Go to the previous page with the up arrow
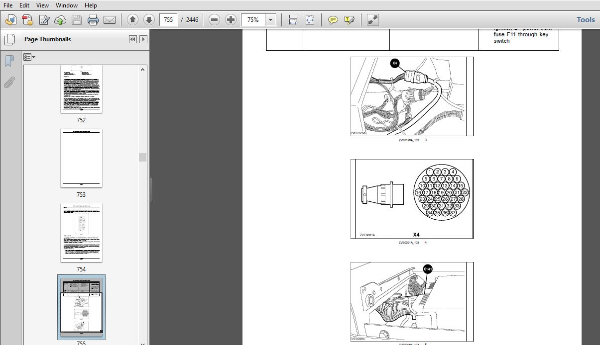This screenshot has height=345, width=600. point(132,20)
